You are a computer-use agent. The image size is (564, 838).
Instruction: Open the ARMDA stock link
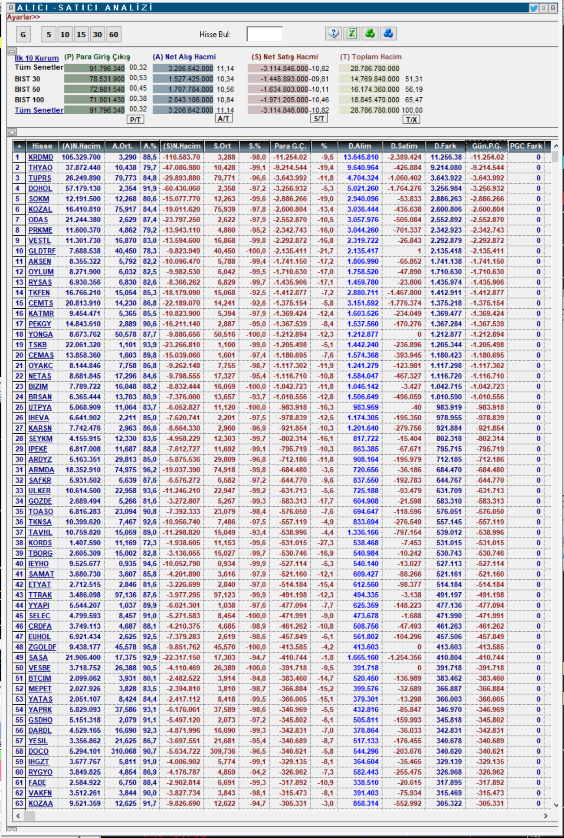coord(42,470)
